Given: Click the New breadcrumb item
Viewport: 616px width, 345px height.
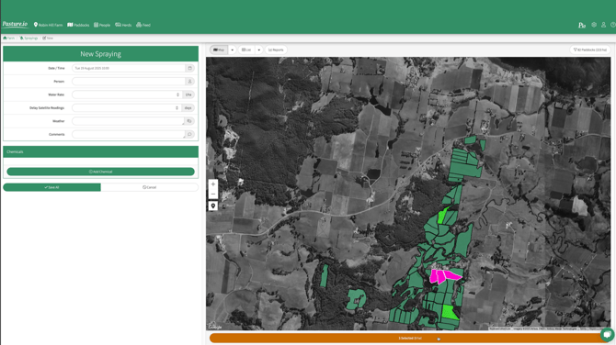Looking at the screenshot, I should pos(48,38).
